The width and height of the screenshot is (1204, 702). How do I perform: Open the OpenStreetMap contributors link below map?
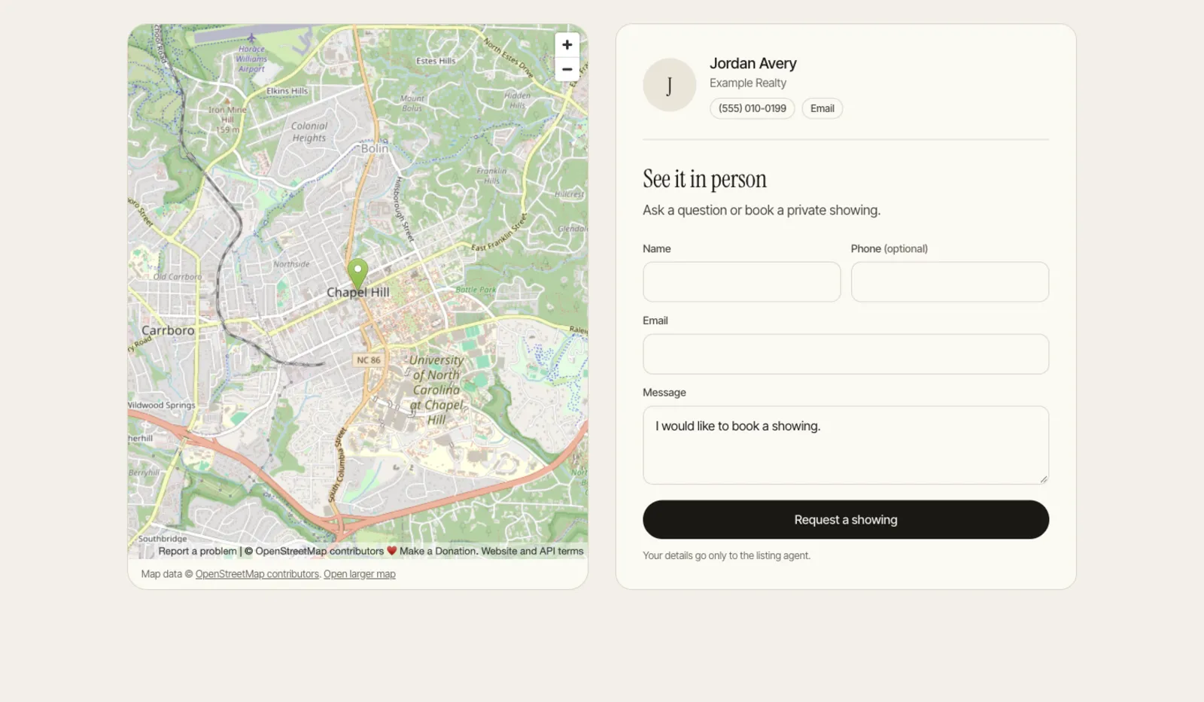(x=257, y=574)
